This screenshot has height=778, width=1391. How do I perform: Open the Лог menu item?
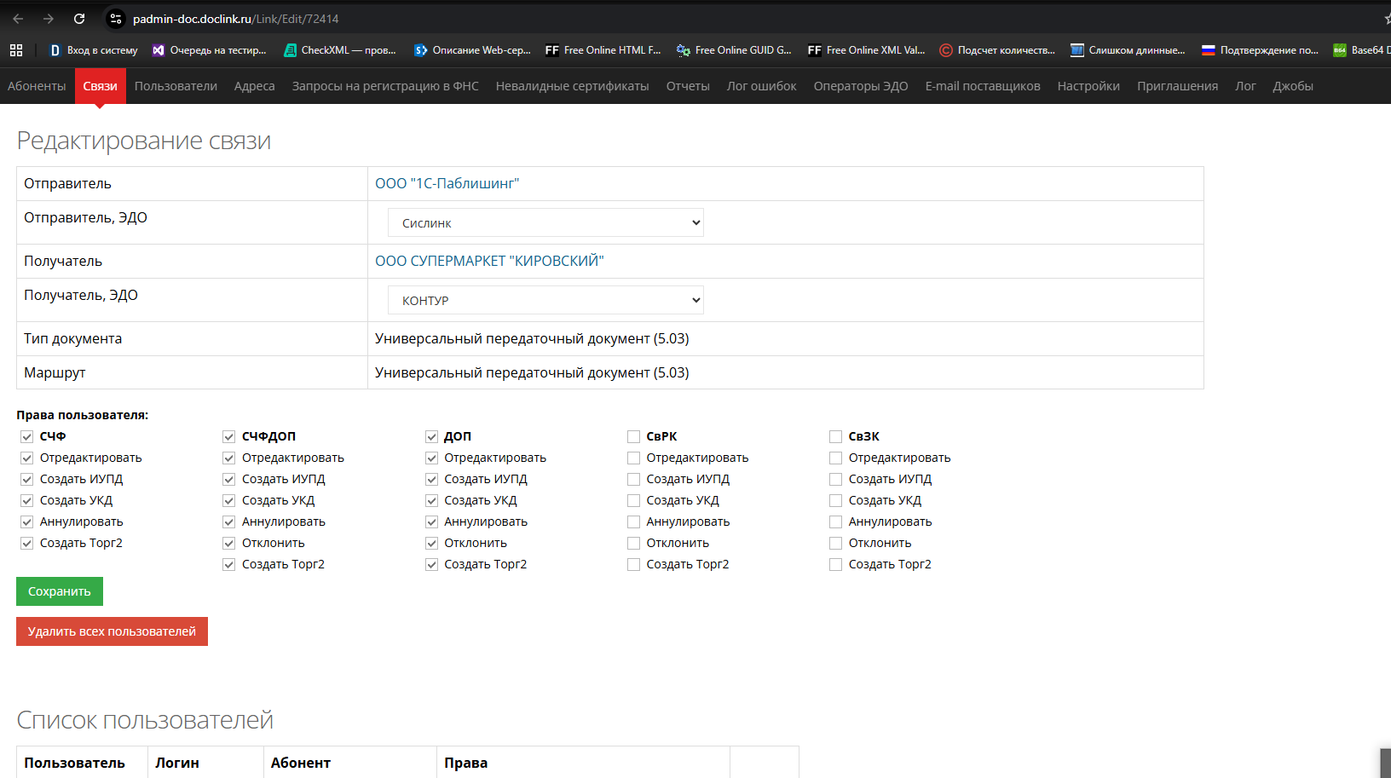click(x=1245, y=86)
